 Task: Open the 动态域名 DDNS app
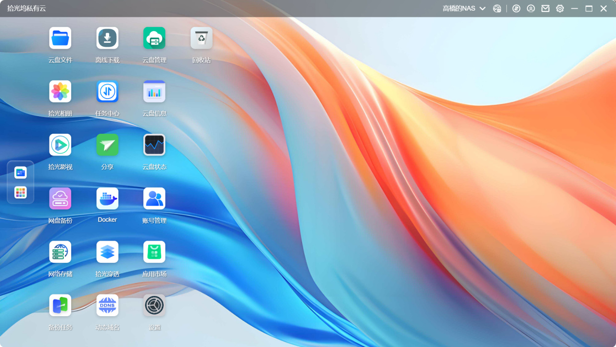pos(107,305)
